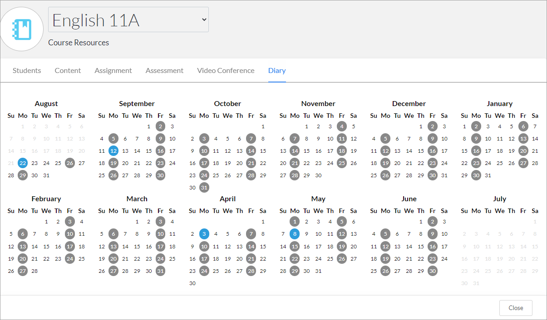Screen dimensions: 547x320
Task: Select March 31 in the calendar
Action: pos(161,271)
